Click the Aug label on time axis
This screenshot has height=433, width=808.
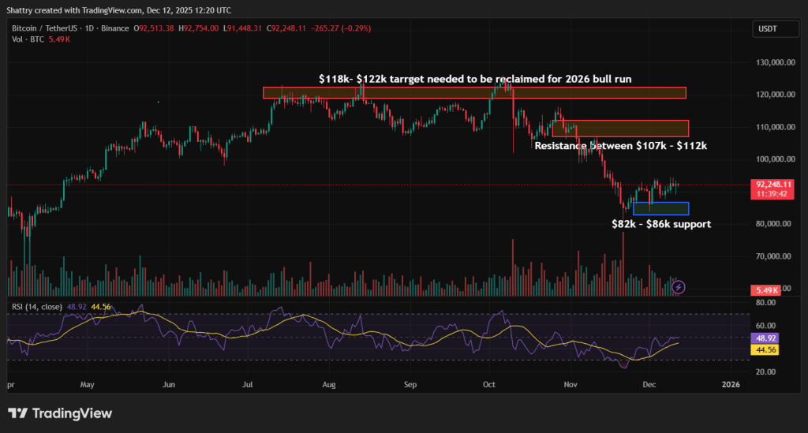[329, 385]
